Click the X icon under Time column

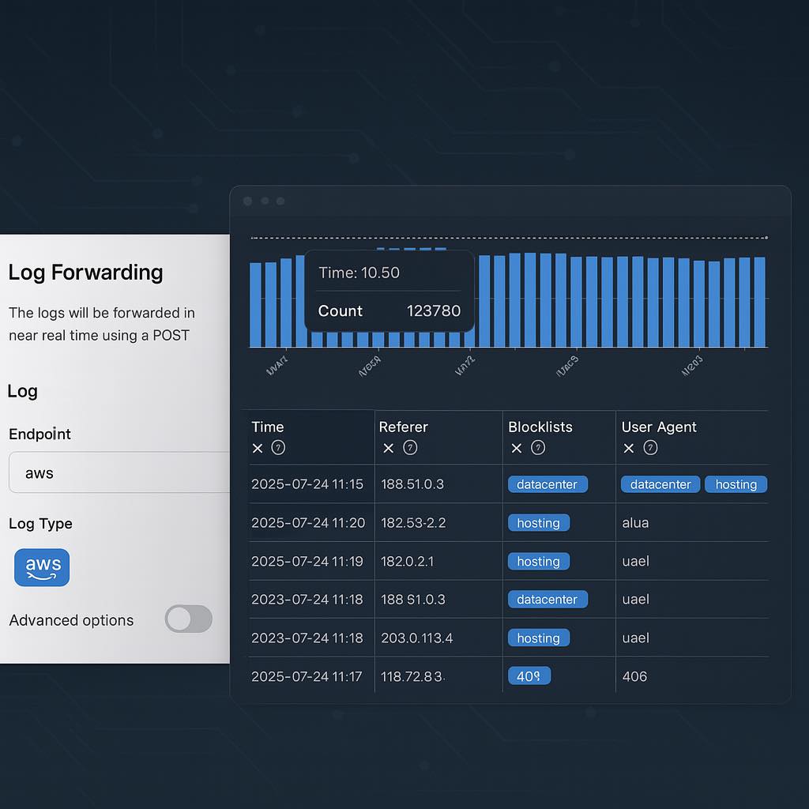click(258, 449)
